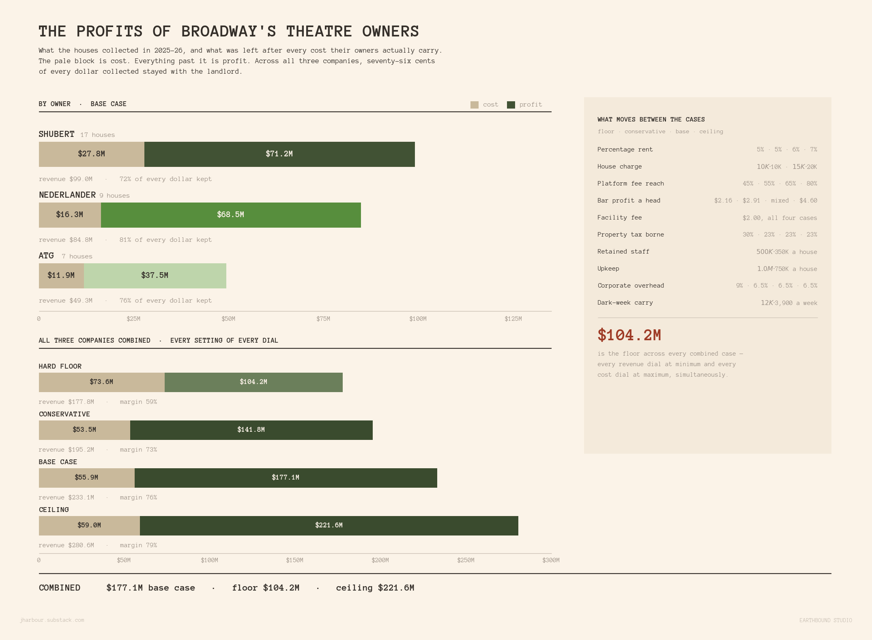Click Conservative $141.8M profit bar
This screenshot has width=872, height=640.
click(251, 430)
